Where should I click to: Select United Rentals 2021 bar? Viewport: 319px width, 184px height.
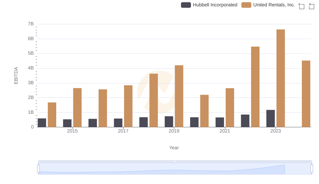tap(230, 108)
